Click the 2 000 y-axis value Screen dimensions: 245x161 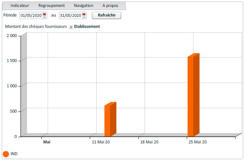click(x=12, y=36)
